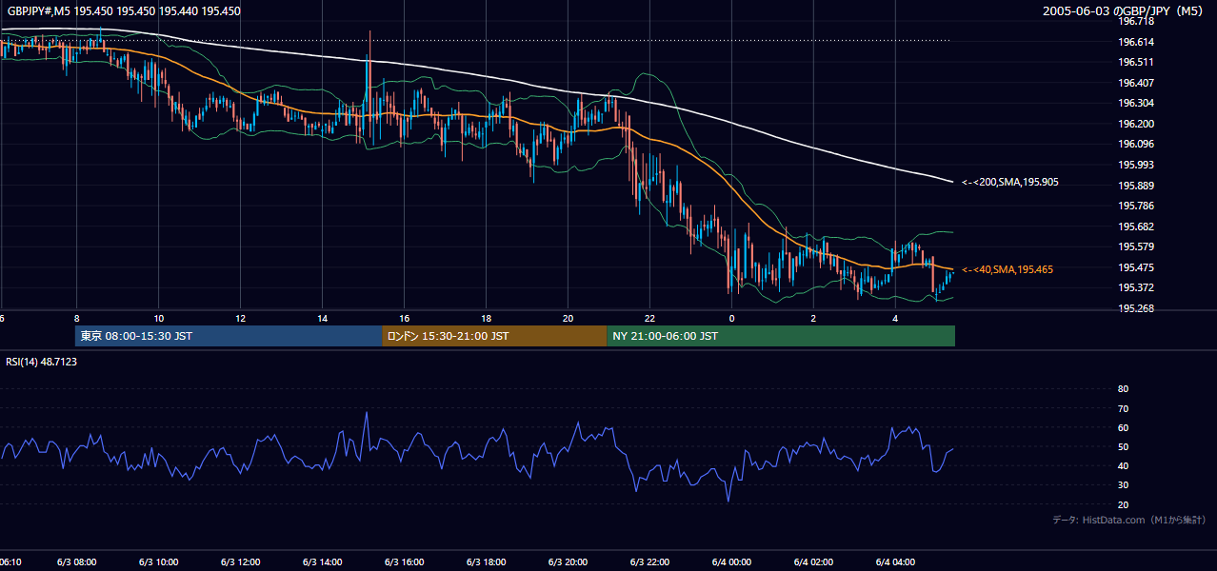Screen dimensions: 1217x571
Task: Click hour tick 0 under price chart
Action: [731, 318]
